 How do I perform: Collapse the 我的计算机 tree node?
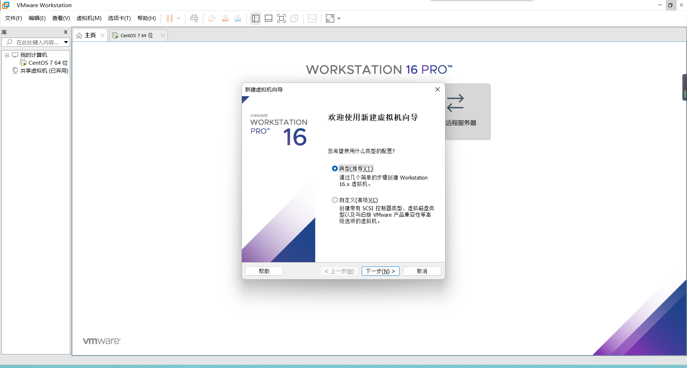7,55
